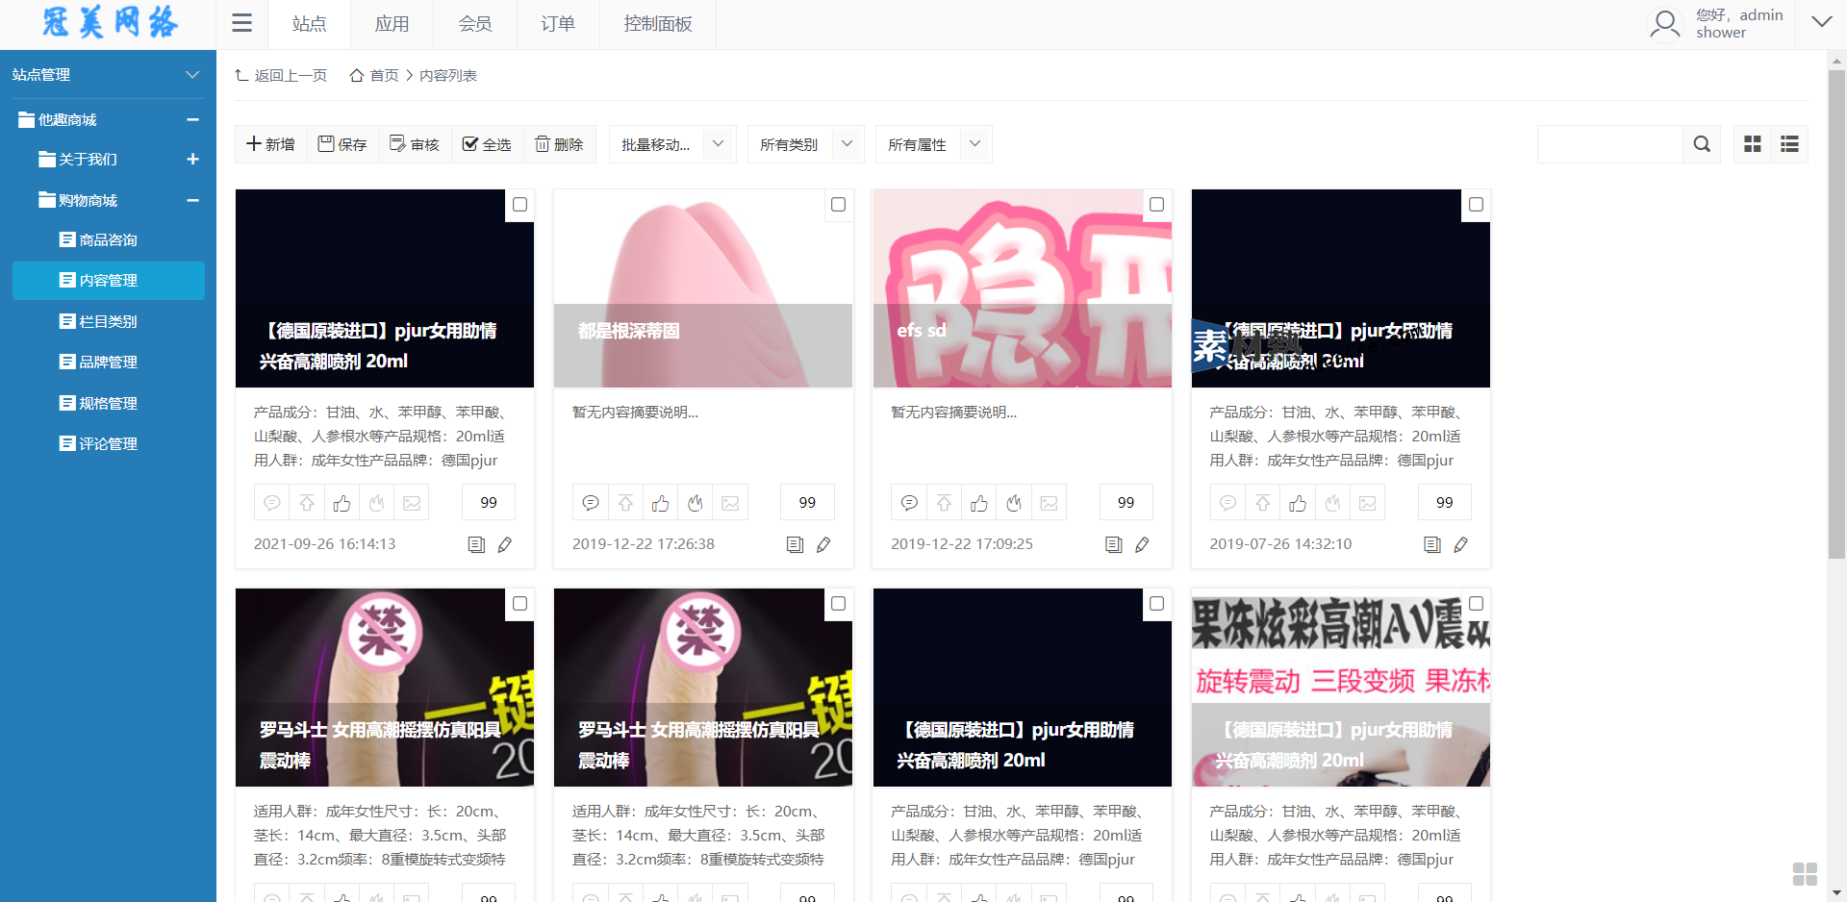The height and width of the screenshot is (902, 1847).
Task: Open 评论管理 in the sidebar
Action: 108,443
